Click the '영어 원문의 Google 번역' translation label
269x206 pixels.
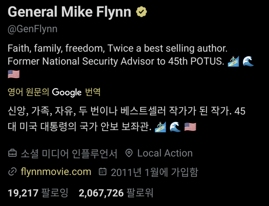coord(54,92)
